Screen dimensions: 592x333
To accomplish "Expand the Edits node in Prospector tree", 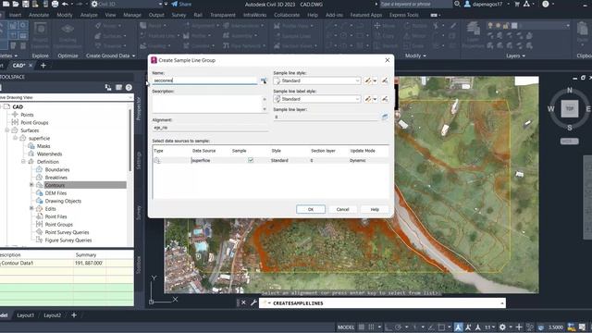I will click(x=31, y=208).
